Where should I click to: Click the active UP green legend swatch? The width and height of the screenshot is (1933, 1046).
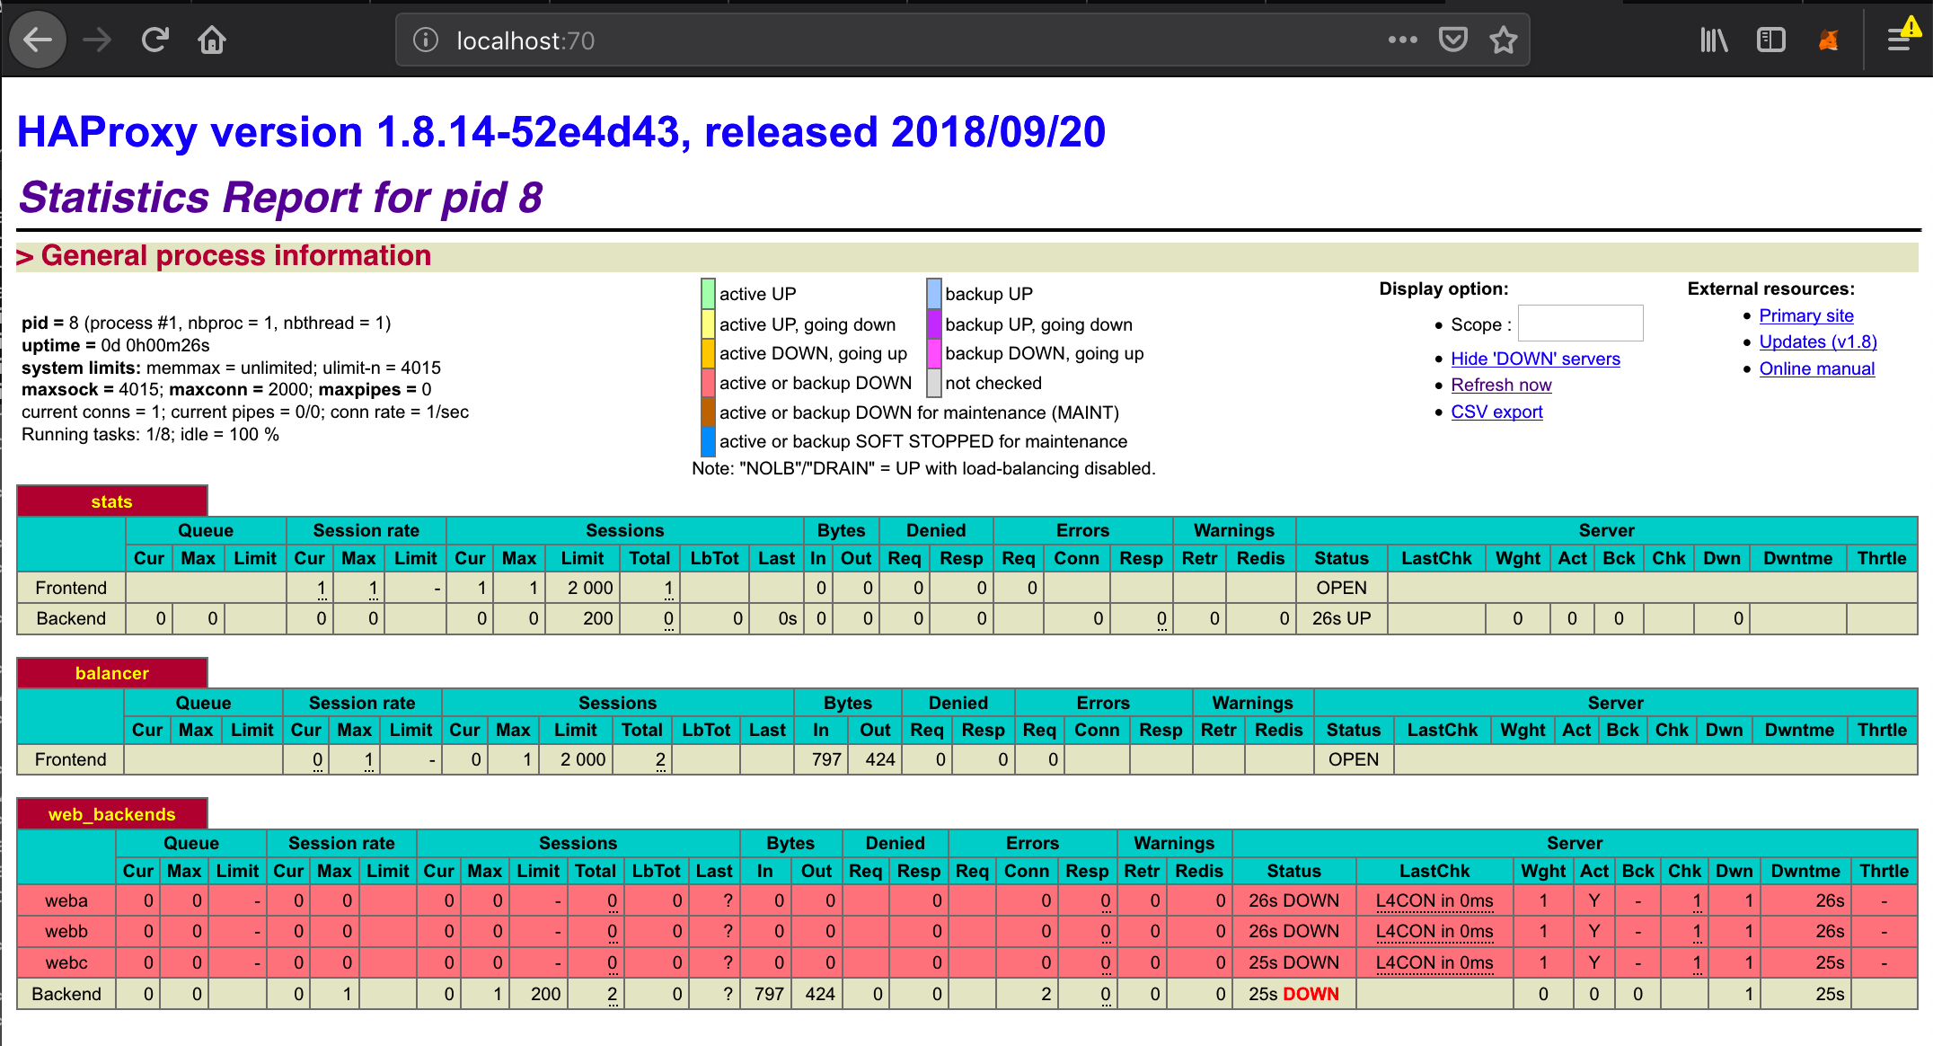click(x=708, y=294)
